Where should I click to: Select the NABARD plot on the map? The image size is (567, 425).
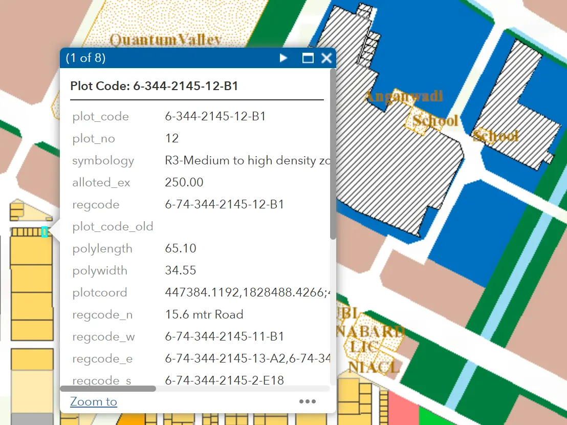371,332
